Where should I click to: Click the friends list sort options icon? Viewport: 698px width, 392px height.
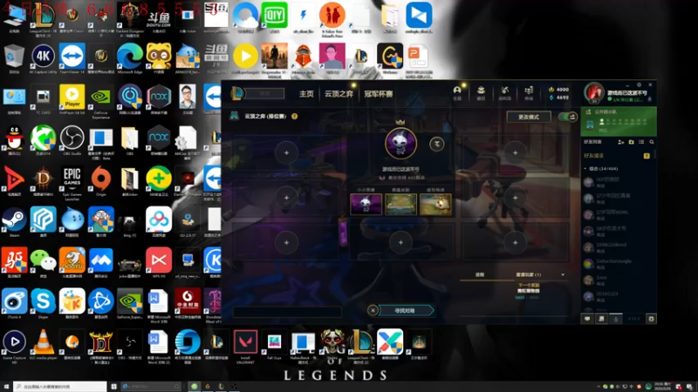[641, 142]
